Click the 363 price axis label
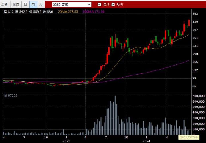 point(195,14)
